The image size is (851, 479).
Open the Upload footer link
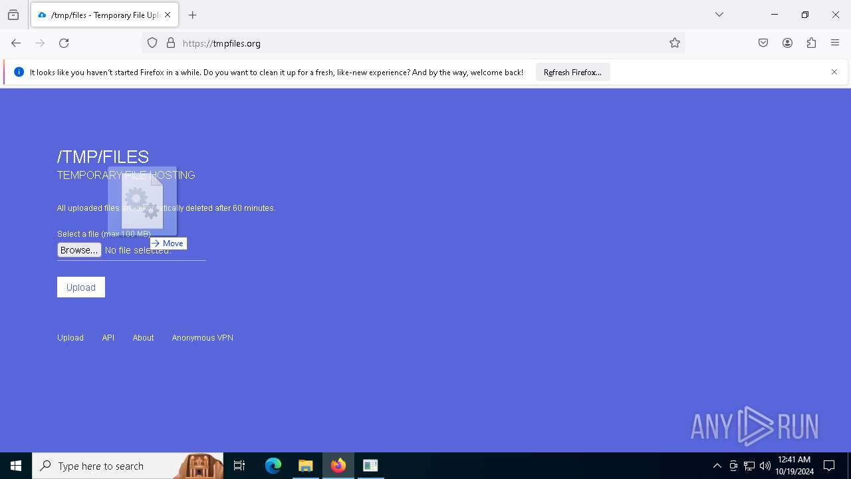tap(70, 338)
